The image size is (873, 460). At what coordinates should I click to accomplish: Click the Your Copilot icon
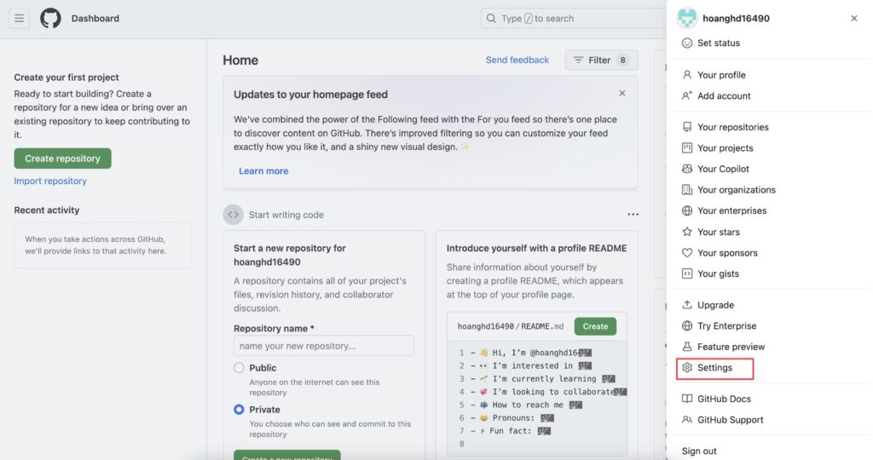tap(687, 169)
